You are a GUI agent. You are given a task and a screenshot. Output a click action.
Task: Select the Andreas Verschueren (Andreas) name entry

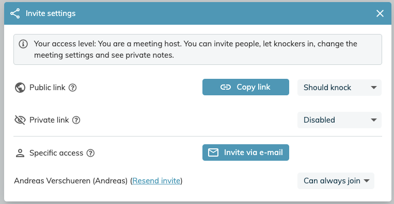point(71,181)
